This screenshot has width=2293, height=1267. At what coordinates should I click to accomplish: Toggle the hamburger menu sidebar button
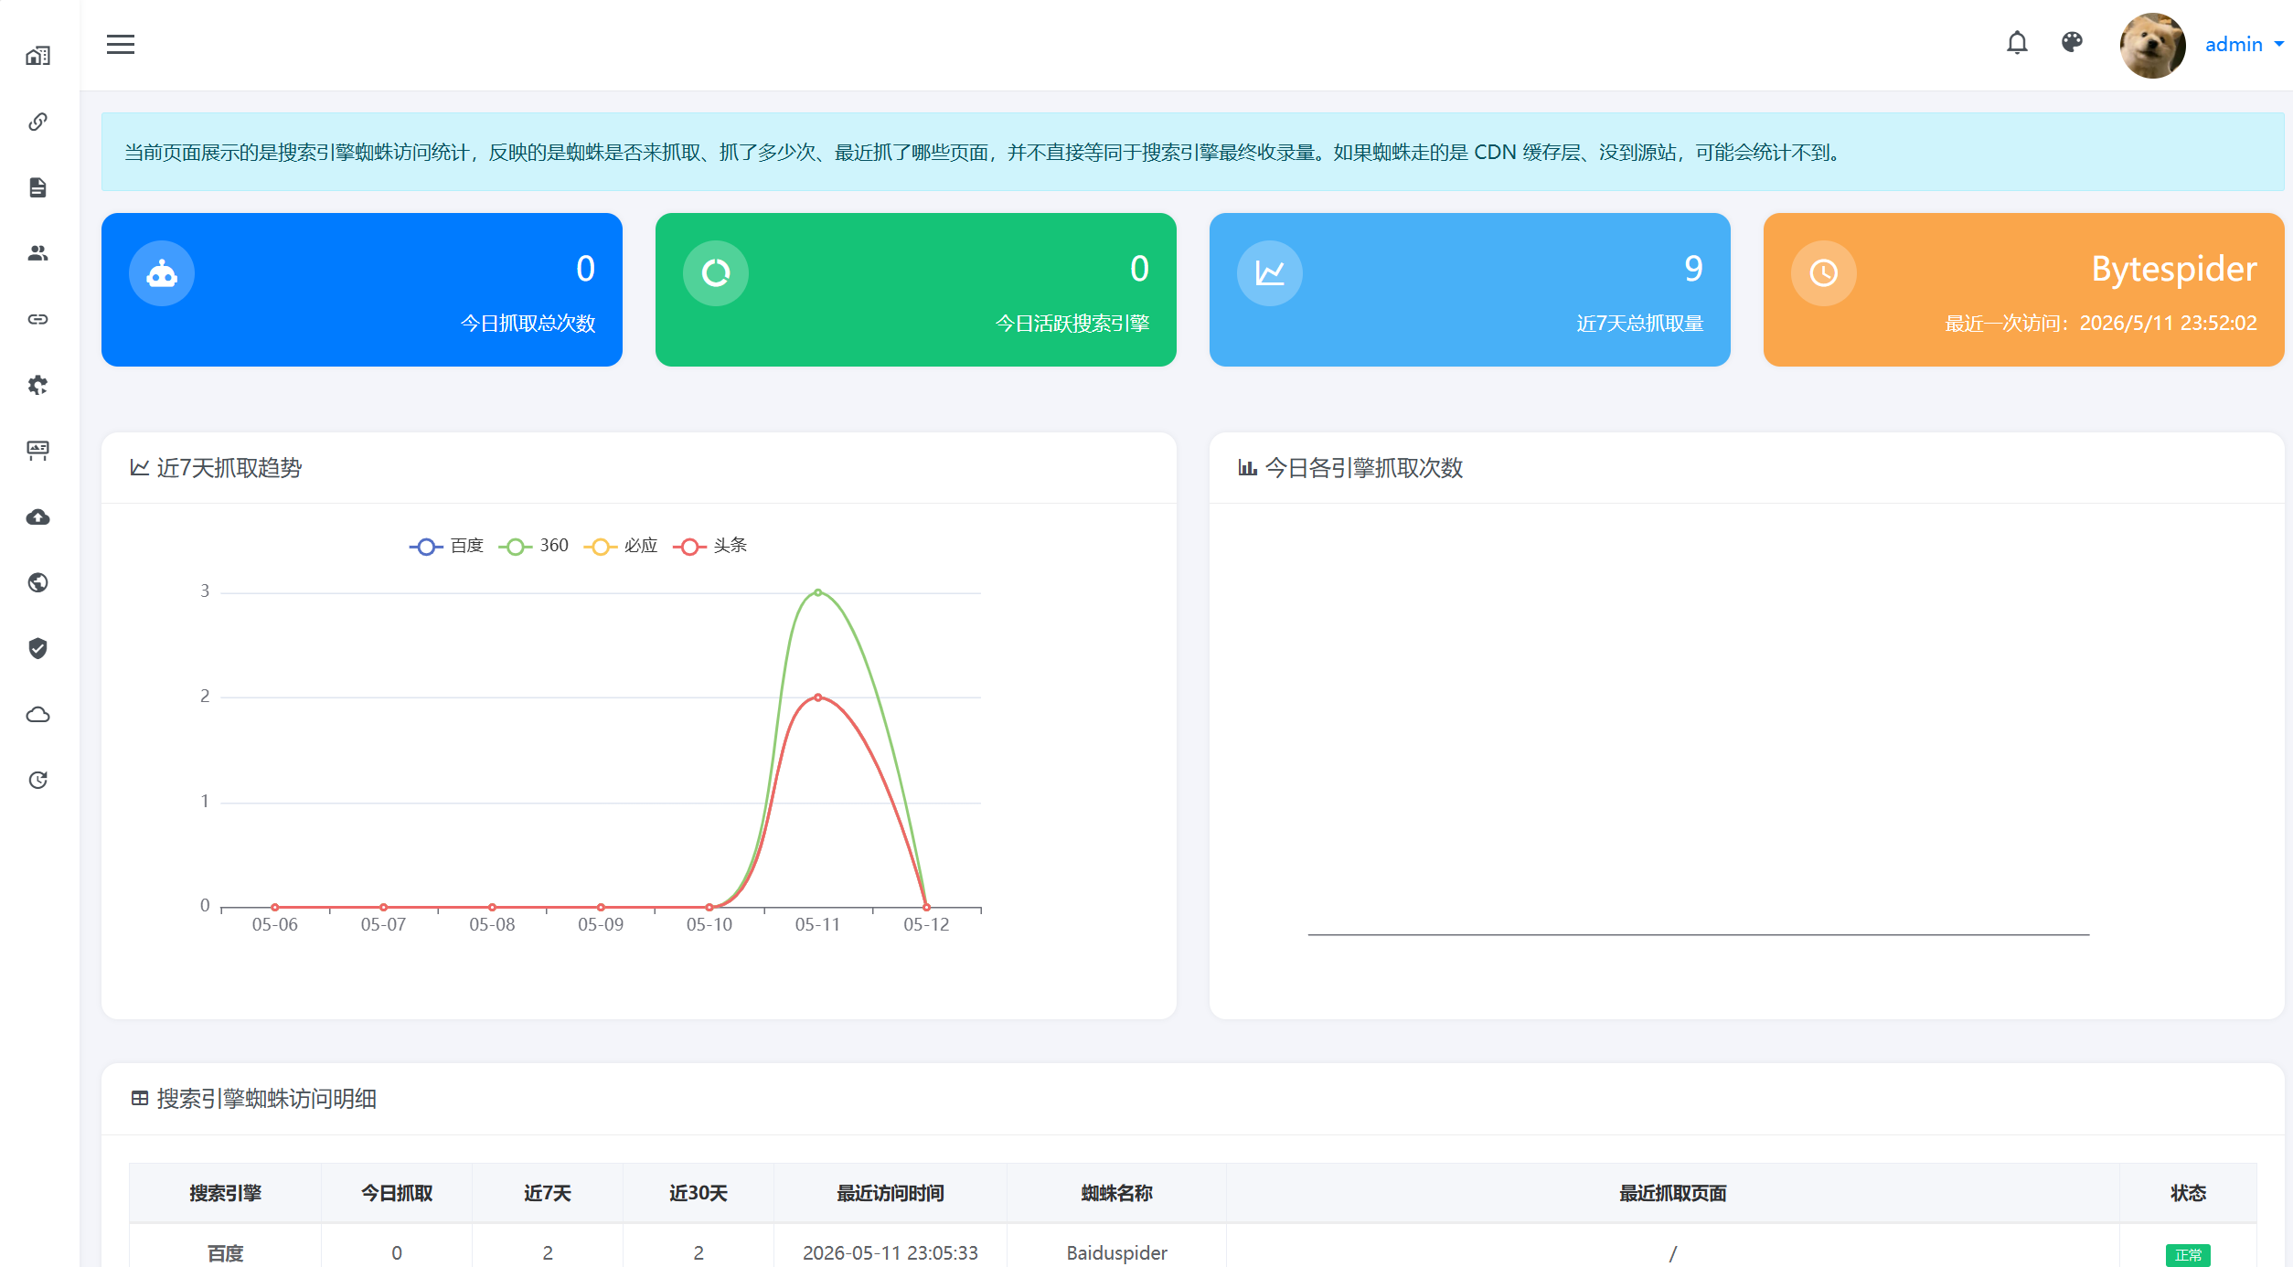pos(121,44)
